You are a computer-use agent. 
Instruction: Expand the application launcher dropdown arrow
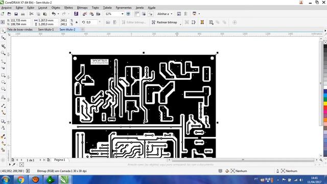click(199, 14)
